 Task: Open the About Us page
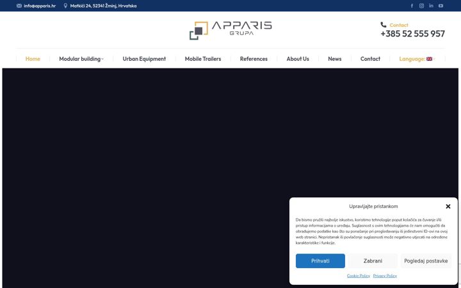click(x=298, y=59)
